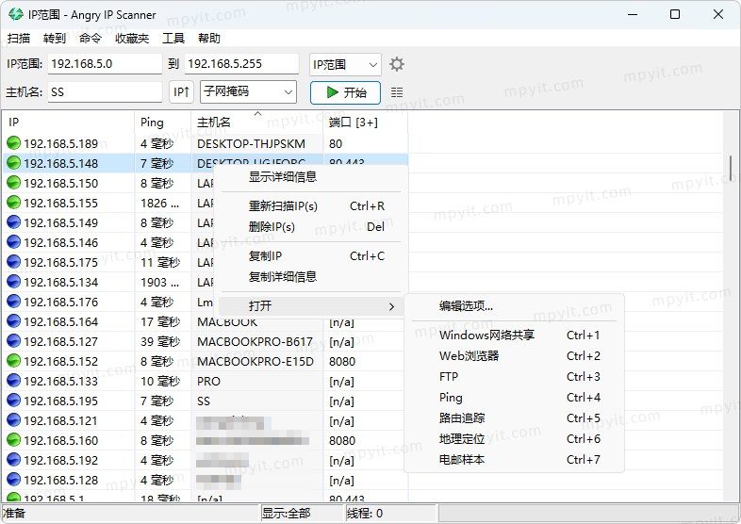Select blue status icon for 192.168.5.128
Image resolution: width=741 pixels, height=524 pixels.
14,480
